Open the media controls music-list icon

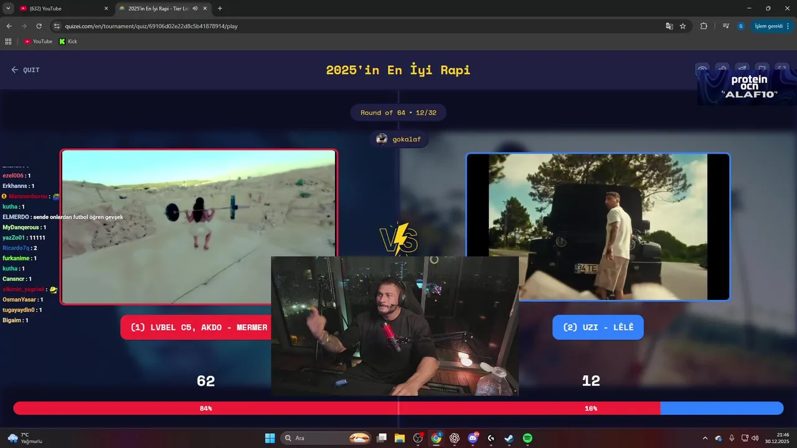click(x=726, y=26)
